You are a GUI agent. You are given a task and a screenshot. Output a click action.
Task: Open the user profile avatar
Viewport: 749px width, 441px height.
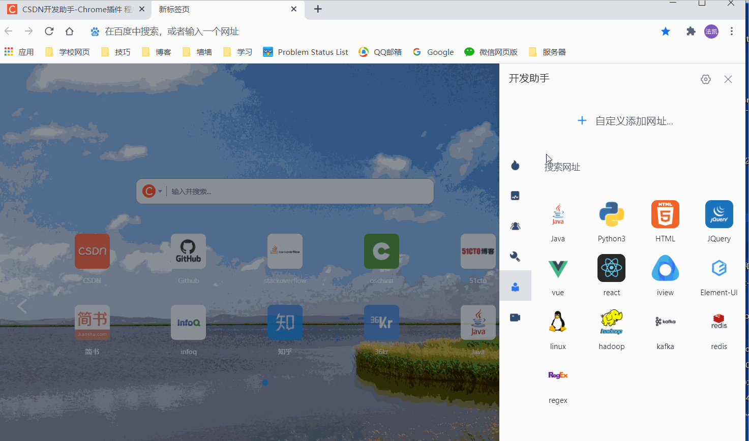click(711, 31)
